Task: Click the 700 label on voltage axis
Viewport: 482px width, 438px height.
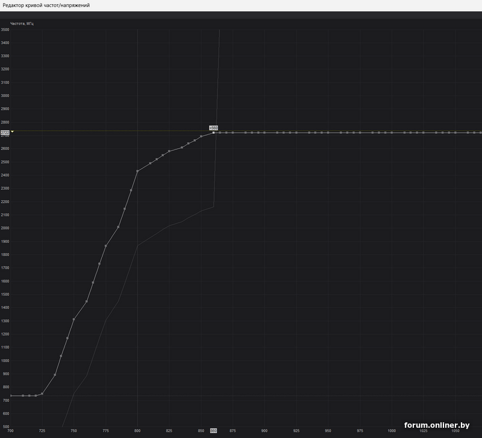Action: point(10,431)
